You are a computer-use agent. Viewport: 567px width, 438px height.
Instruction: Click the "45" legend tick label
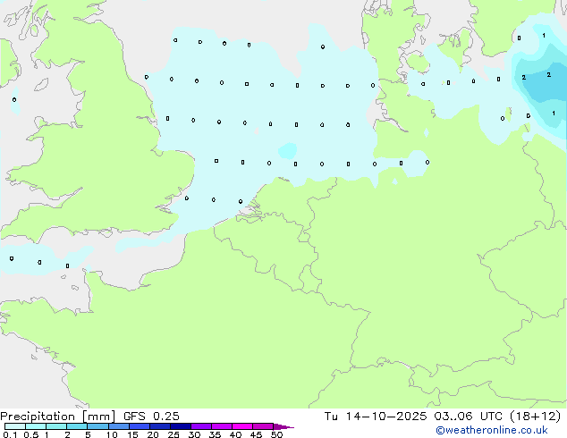pyautogui.click(x=256, y=434)
